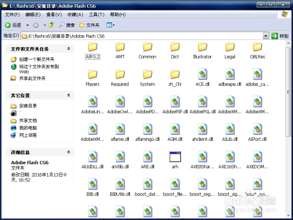Select the BIBUtils.dll file
The image size is (293, 220).
tap(120, 188)
